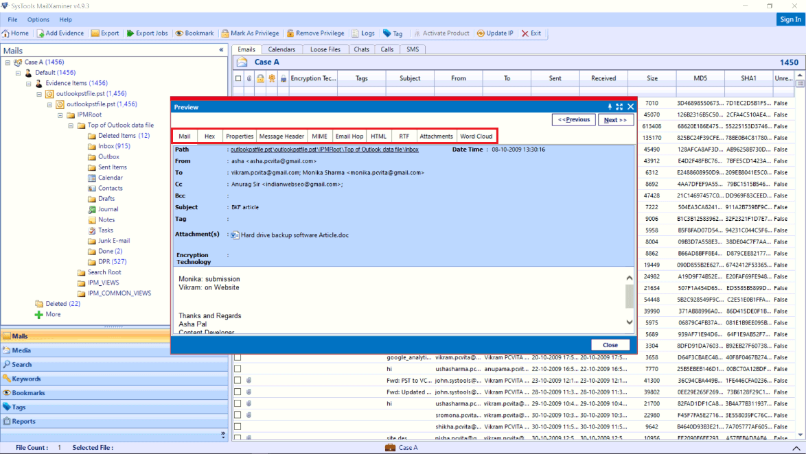
Task: Open the Logs tool
Action: [x=363, y=33]
